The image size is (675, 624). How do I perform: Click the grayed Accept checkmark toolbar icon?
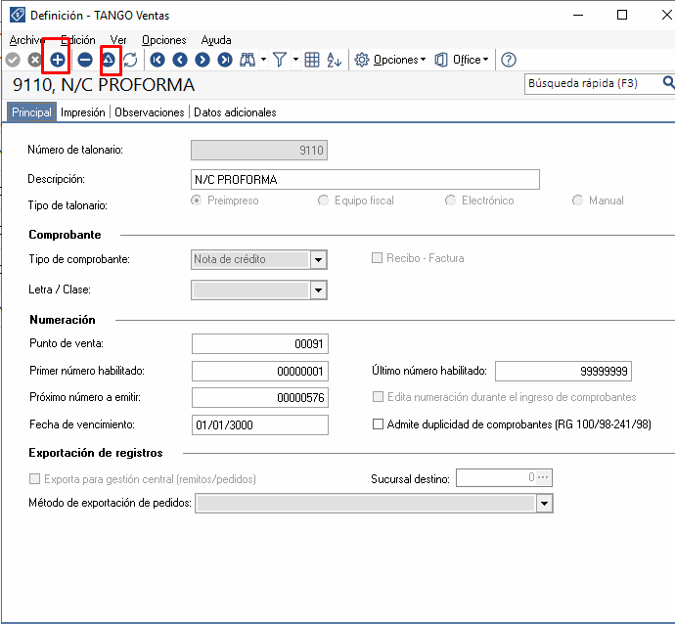[x=13, y=60]
